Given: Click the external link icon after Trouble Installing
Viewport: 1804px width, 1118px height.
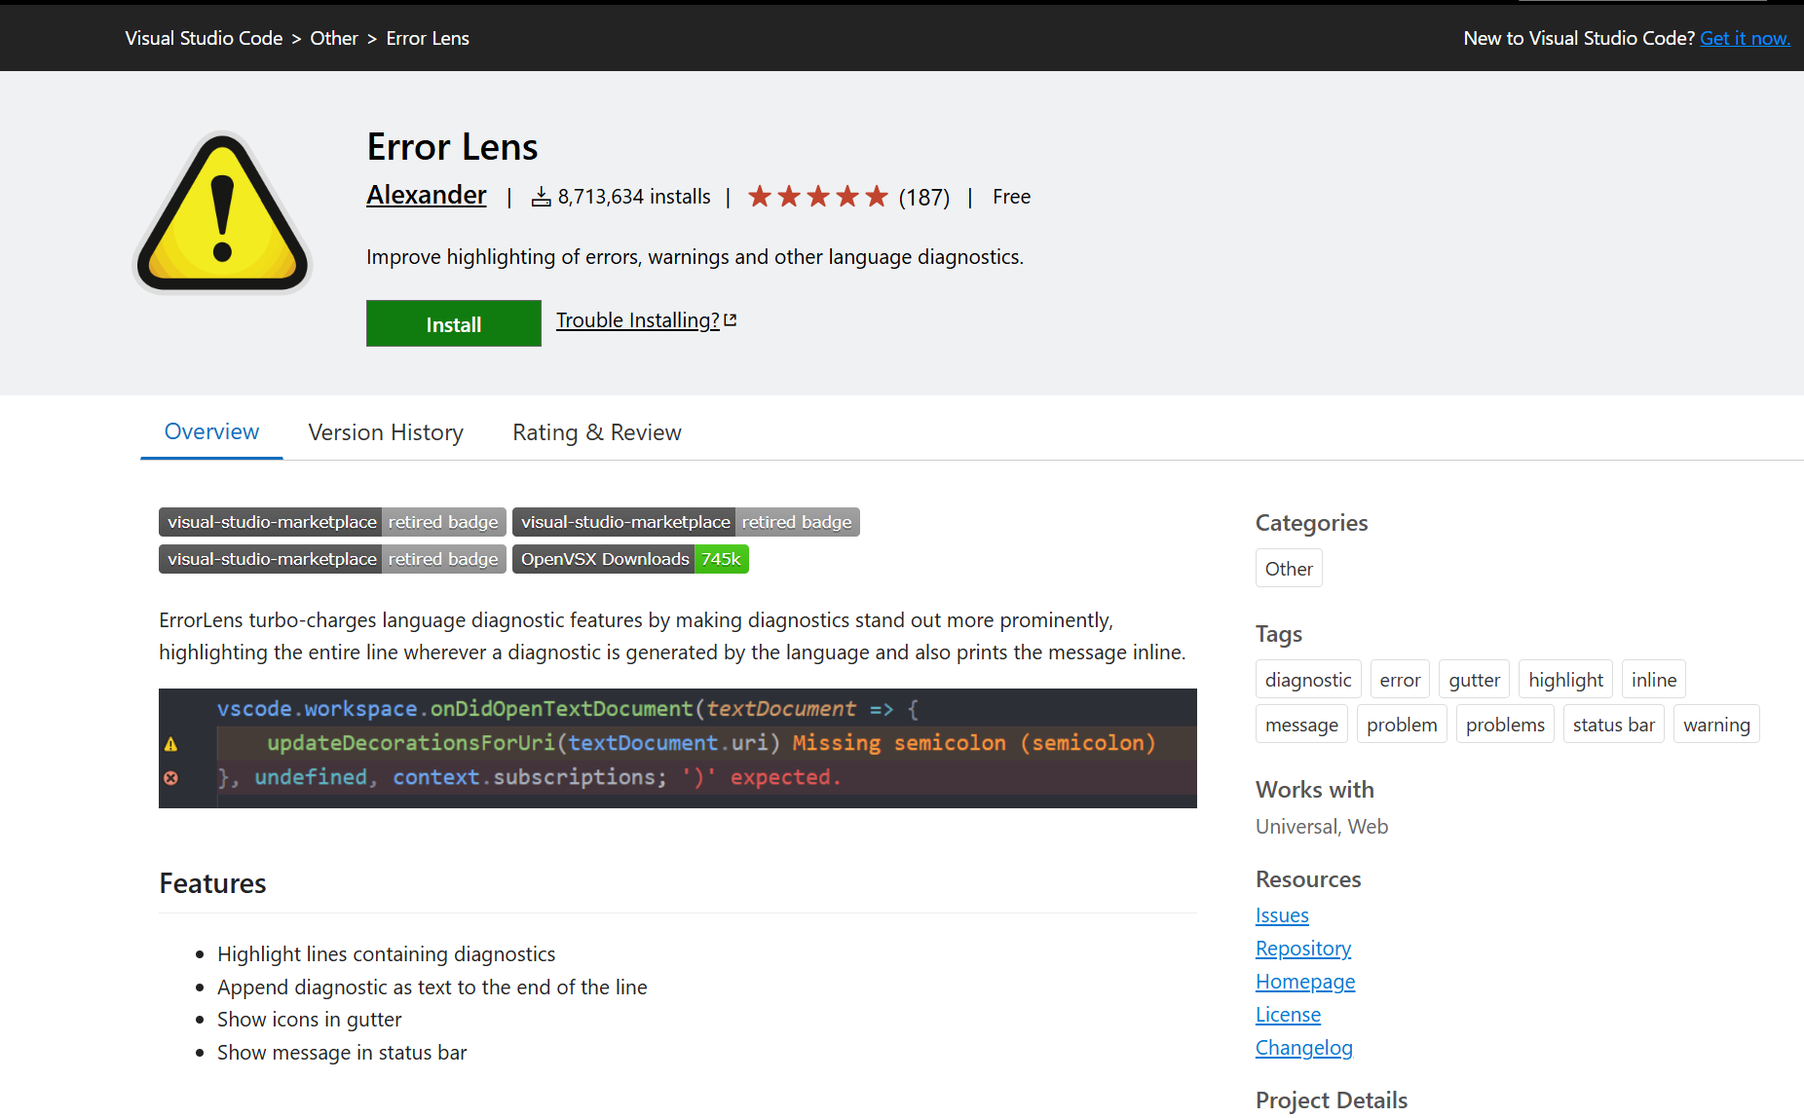Looking at the screenshot, I should point(731,319).
